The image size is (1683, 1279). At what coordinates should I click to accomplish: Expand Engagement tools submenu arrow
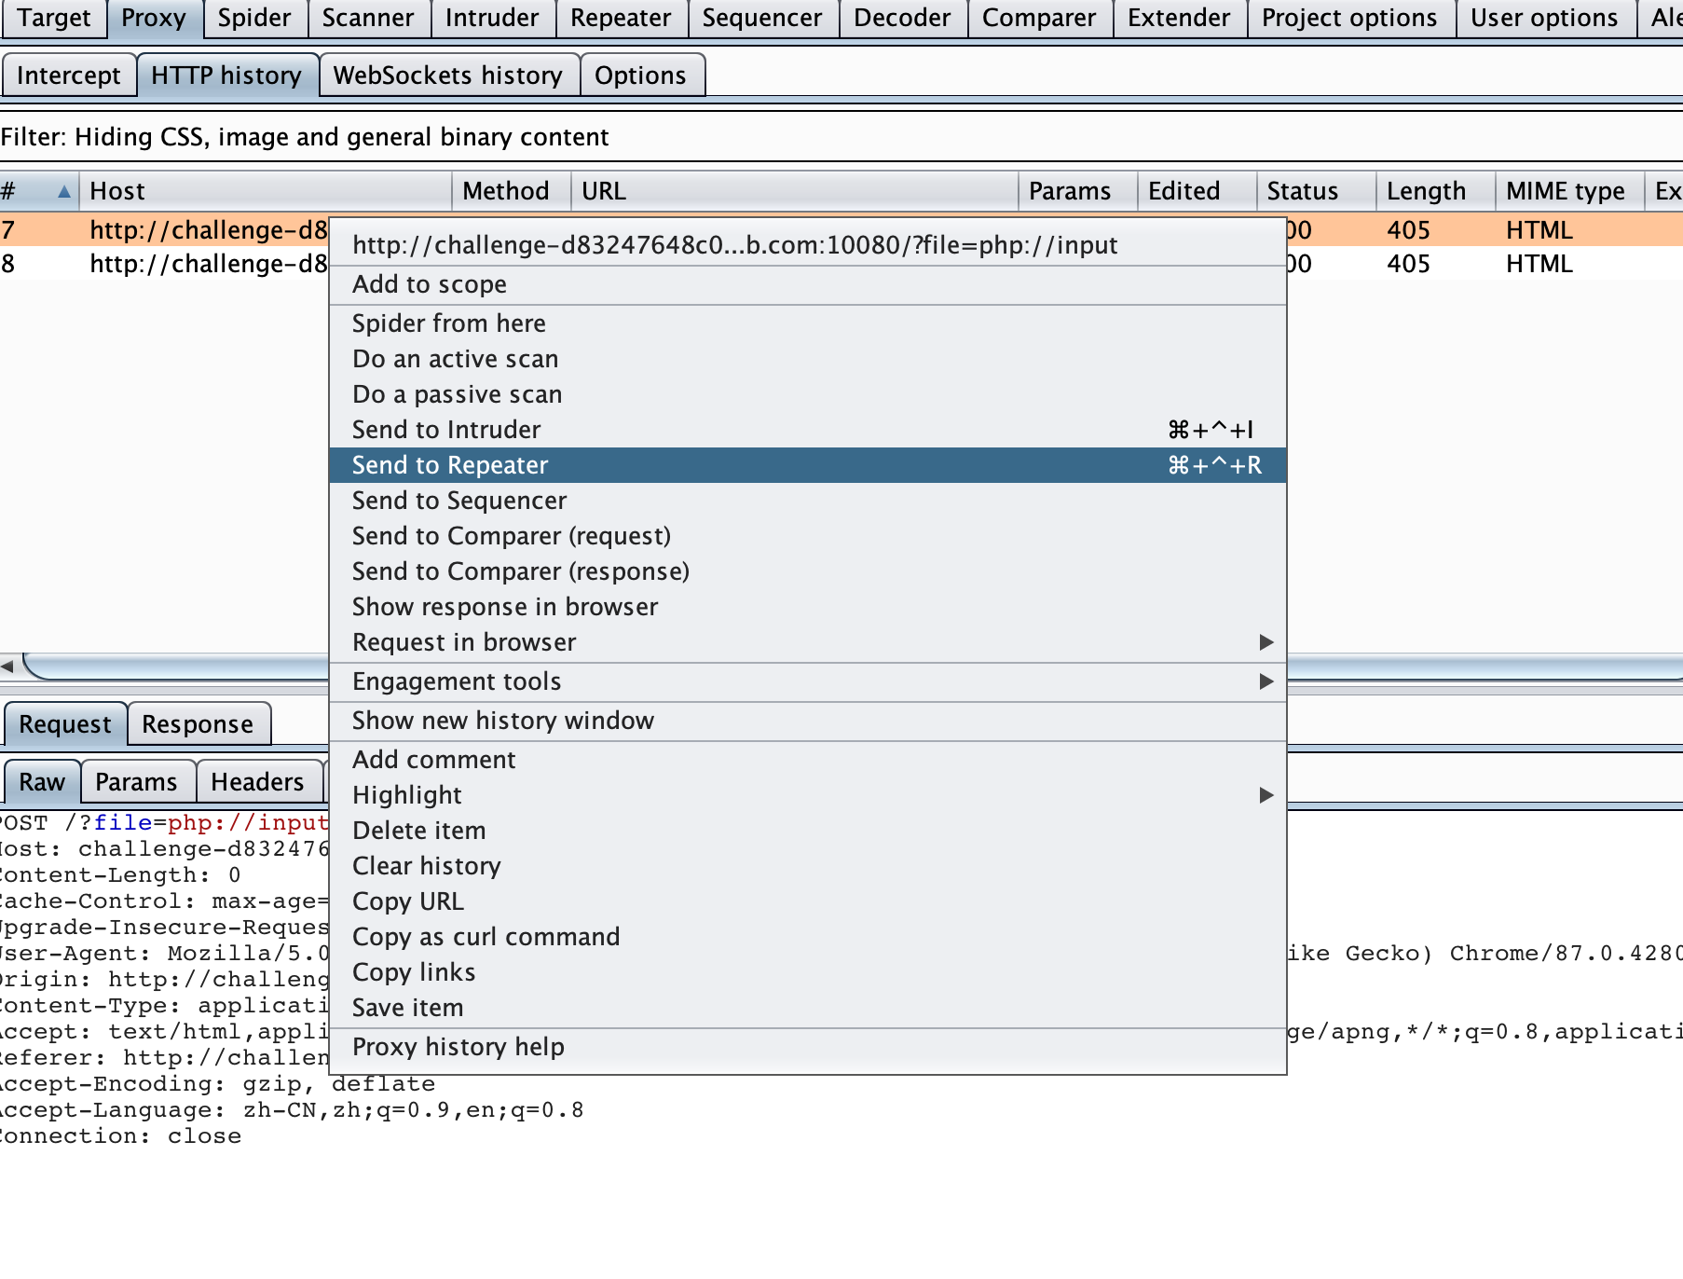1266,681
